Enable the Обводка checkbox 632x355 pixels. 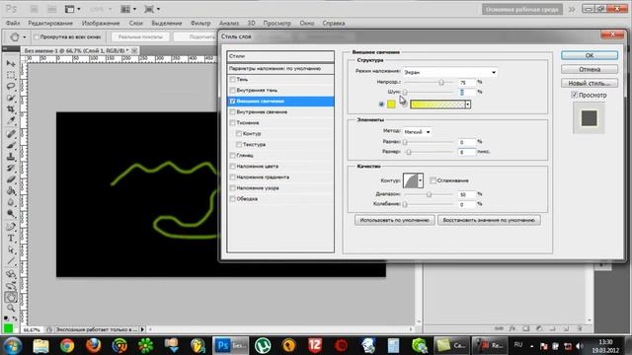(233, 199)
